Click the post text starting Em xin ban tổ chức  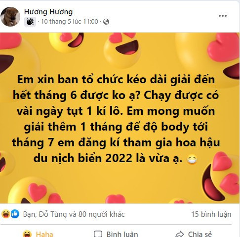(116, 119)
